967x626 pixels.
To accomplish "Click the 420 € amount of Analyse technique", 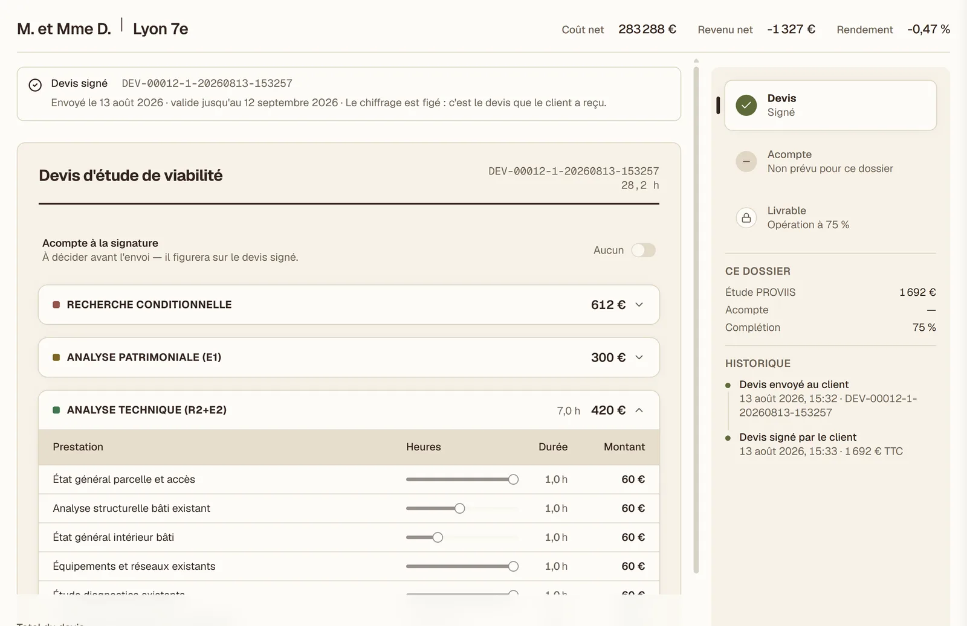I will [608, 410].
